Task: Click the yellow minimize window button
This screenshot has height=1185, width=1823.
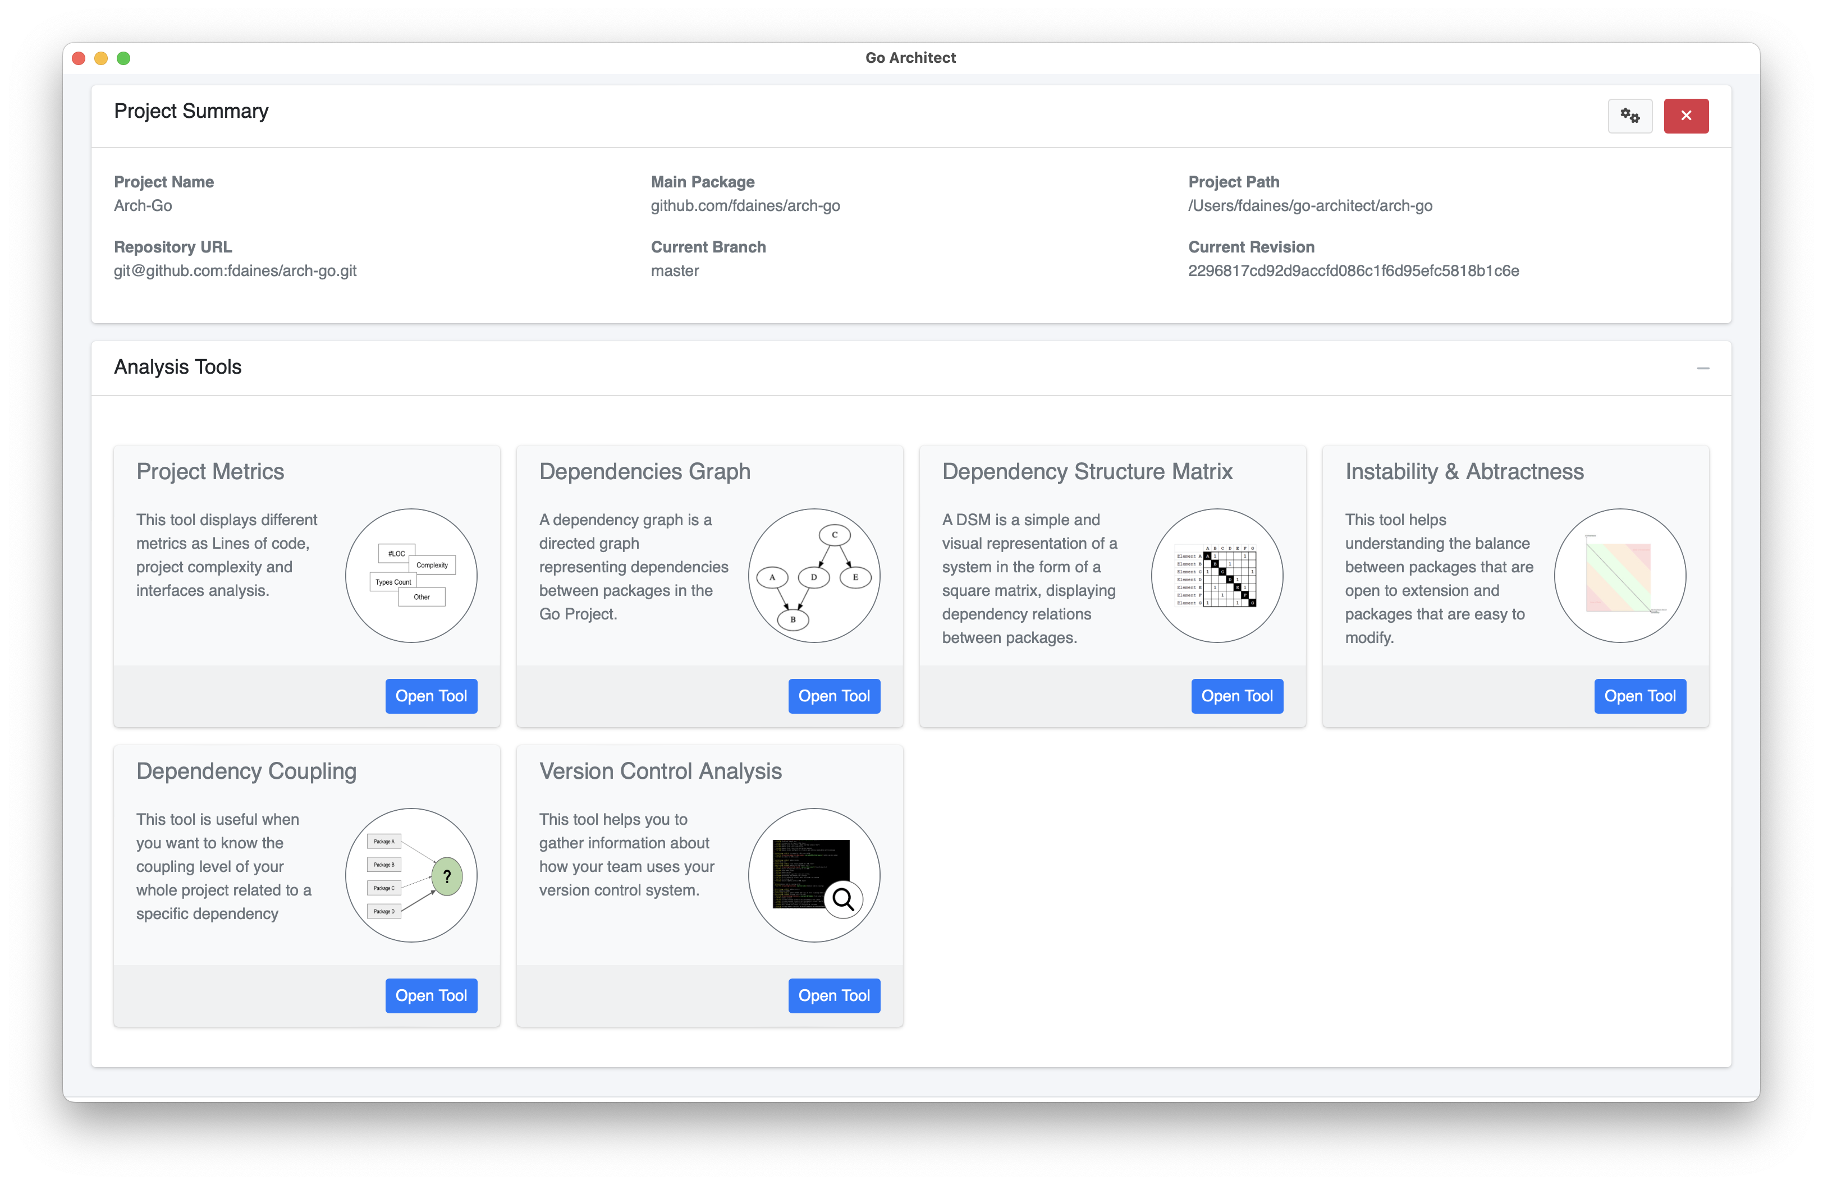Action: (100, 58)
